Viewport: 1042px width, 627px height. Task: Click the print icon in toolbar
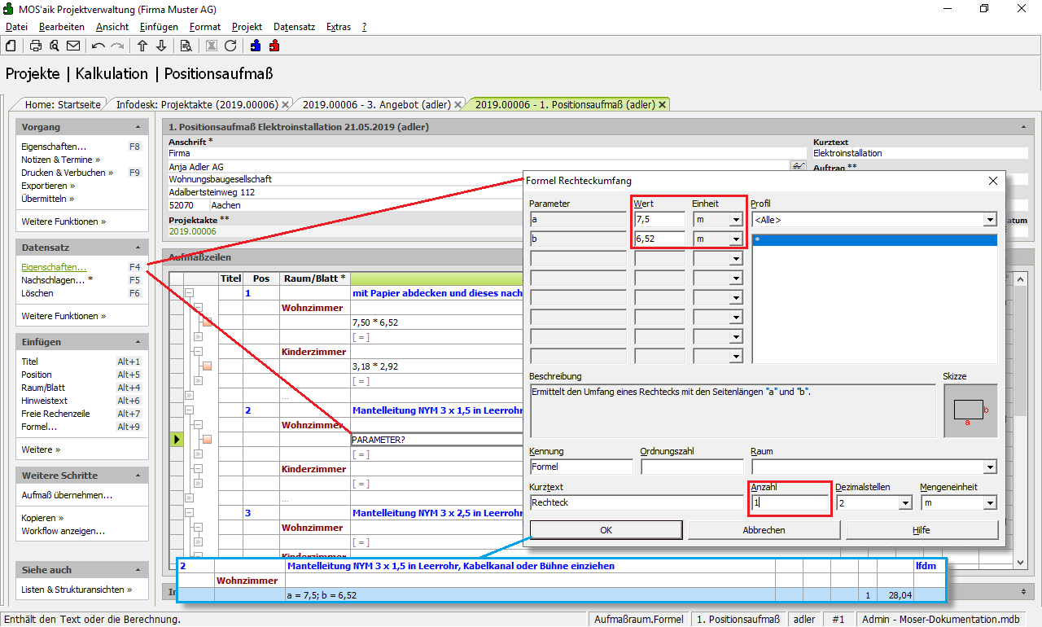point(36,46)
